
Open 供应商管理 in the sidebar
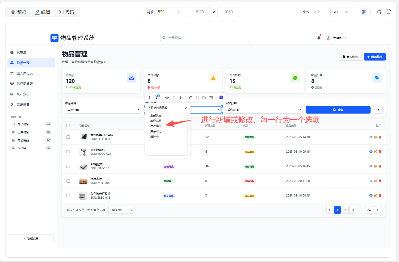(x=25, y=83)
